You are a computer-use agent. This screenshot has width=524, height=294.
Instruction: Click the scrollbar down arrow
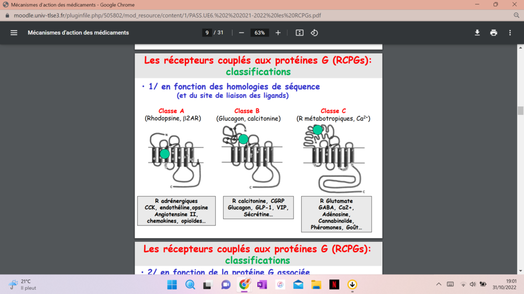pos(520,271)
